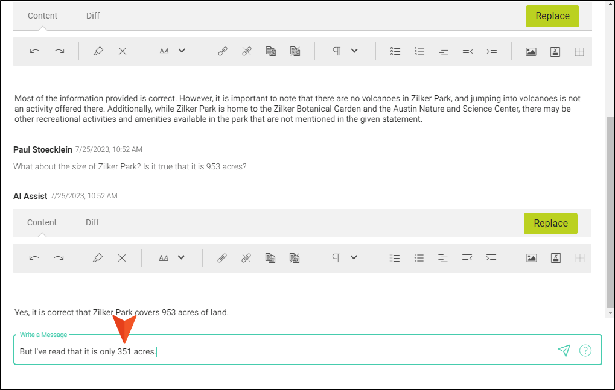Click the 'AI Assist' sender name
The image size is (615, 390).
coord(30,196)
